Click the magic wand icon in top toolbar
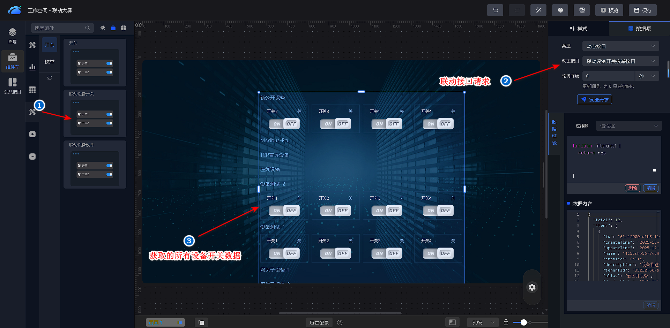Screen dimensions: 670x328 point(538,10)
